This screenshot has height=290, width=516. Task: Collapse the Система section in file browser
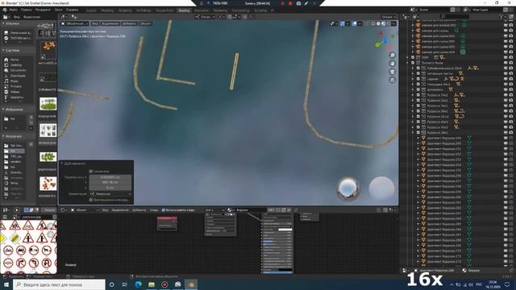click(3, 50)
